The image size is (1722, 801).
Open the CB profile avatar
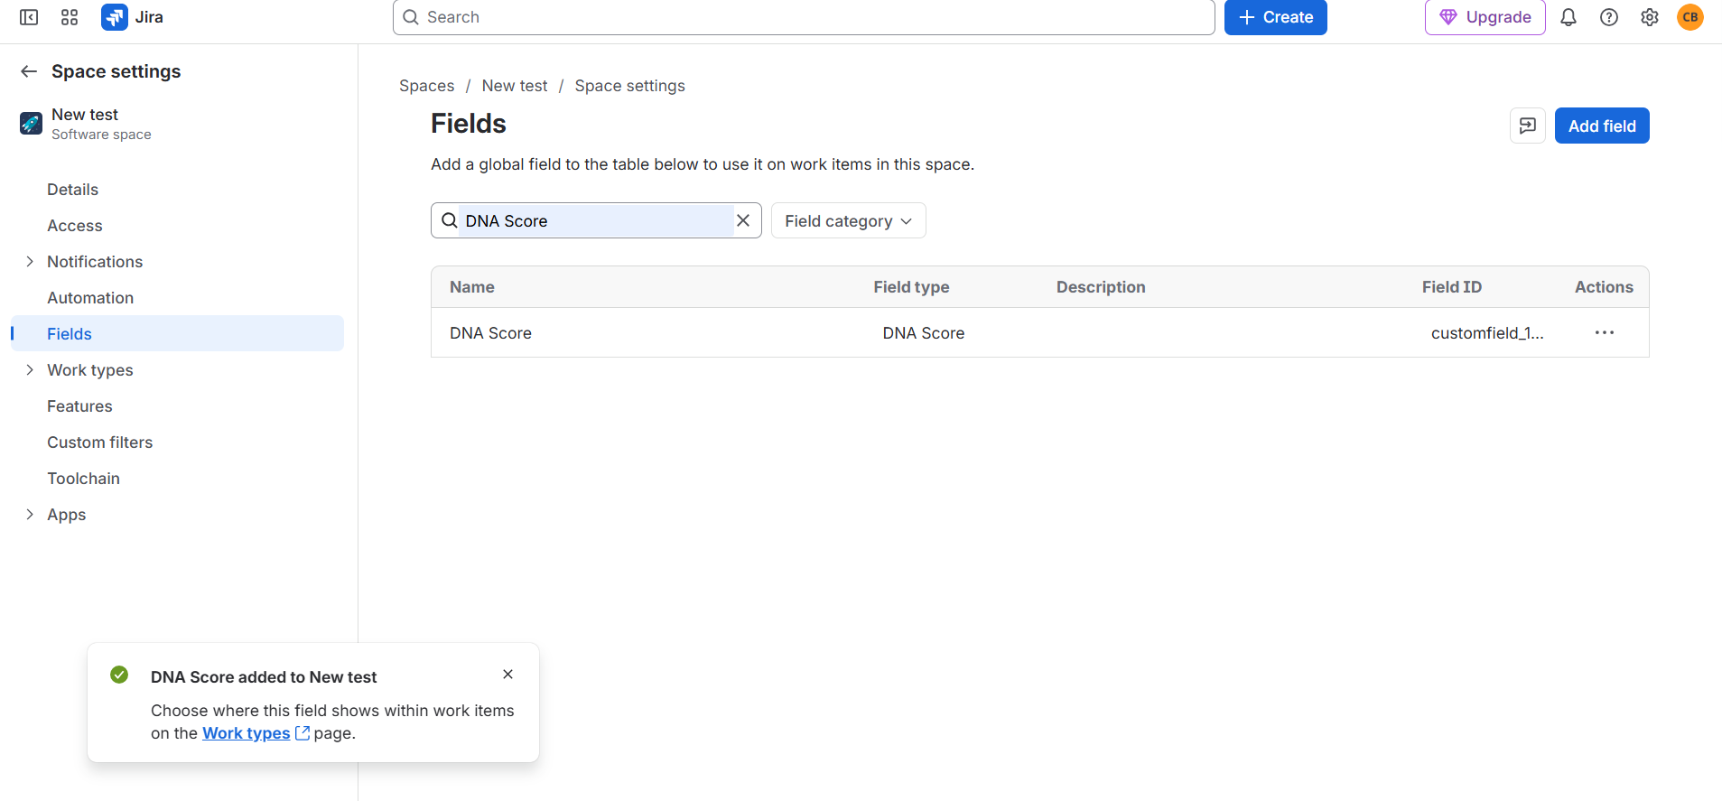point(1690,17)
